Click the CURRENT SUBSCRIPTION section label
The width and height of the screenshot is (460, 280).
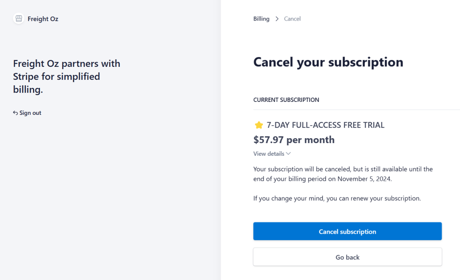[286, 100]
